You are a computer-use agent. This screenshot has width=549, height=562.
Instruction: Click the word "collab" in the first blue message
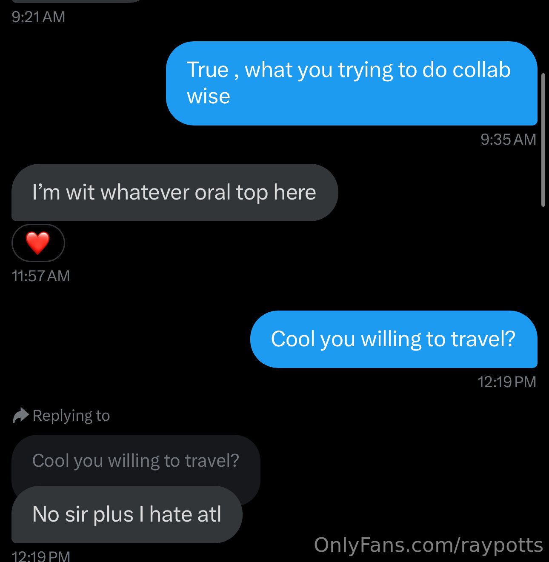coord(481,70)
